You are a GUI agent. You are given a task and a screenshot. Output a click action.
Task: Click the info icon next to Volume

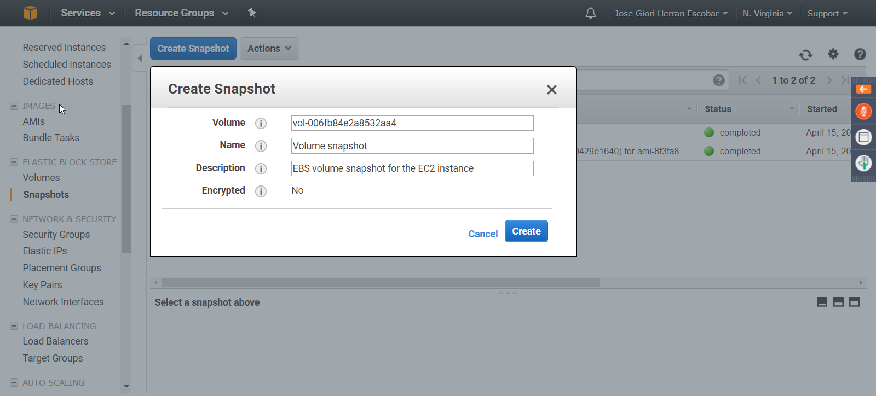[x=261, y=123]
